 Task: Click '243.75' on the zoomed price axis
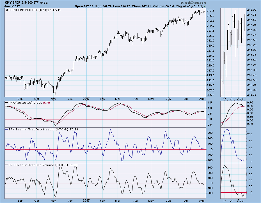tap(252, 94)
